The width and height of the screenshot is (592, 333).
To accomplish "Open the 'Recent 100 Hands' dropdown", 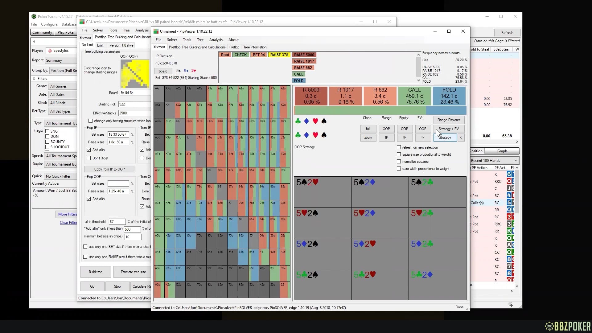I will pos(494,161).
